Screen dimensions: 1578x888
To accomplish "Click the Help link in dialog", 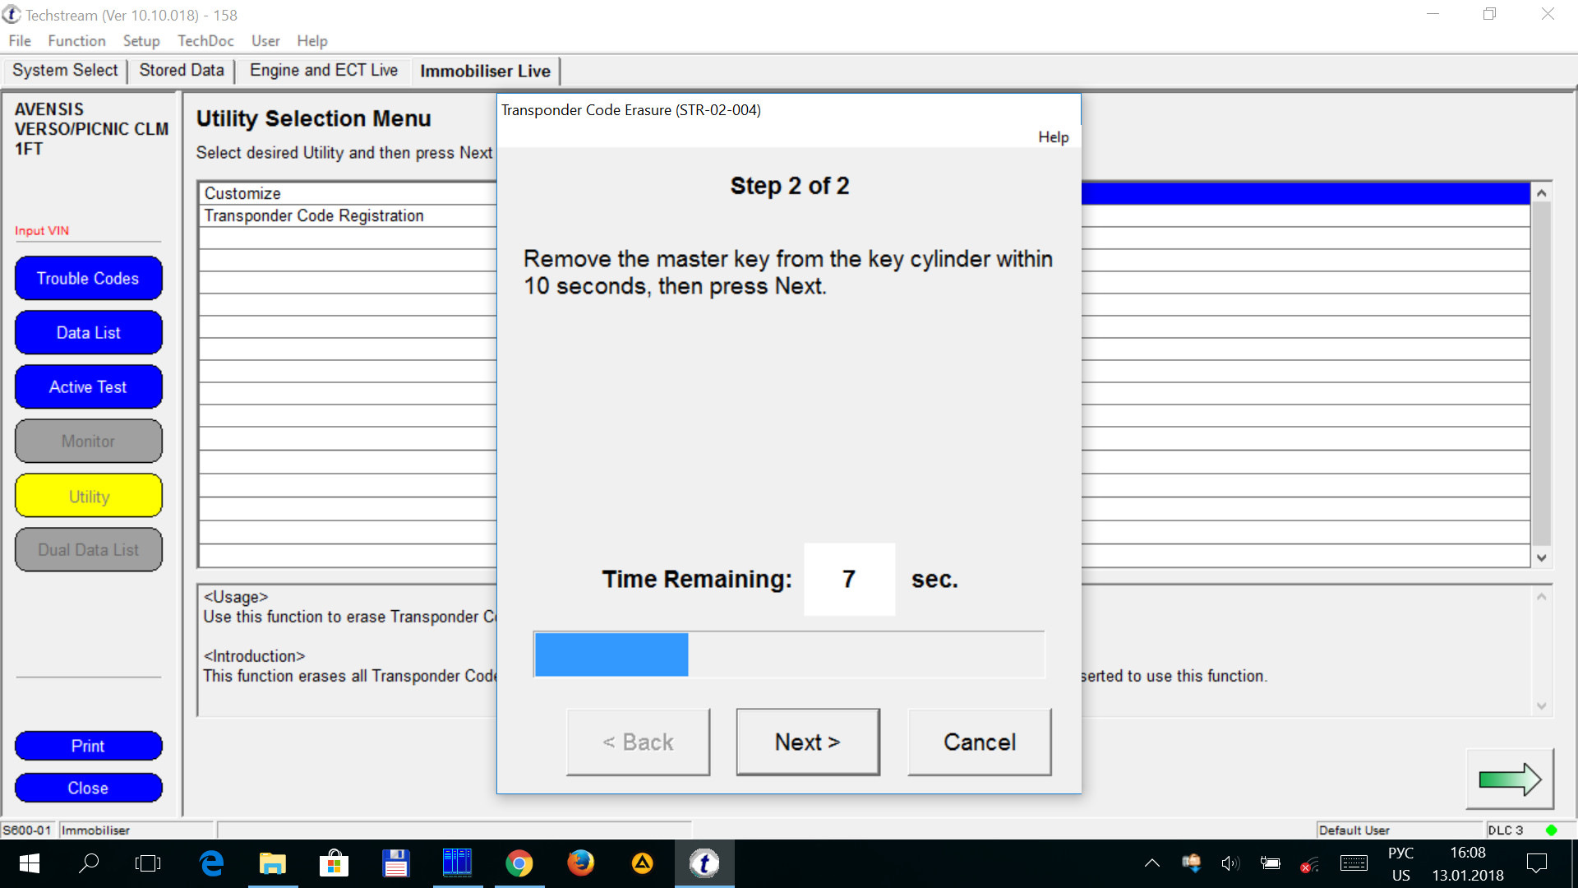I will pos(1052,136).
